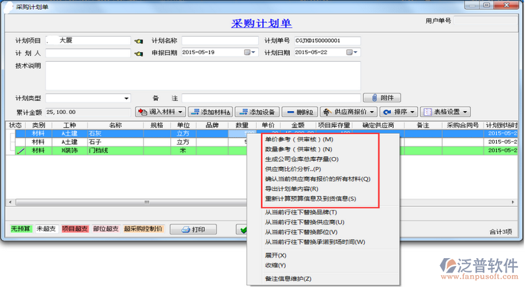Click the 工种 column header

click(x=70, y=125)
